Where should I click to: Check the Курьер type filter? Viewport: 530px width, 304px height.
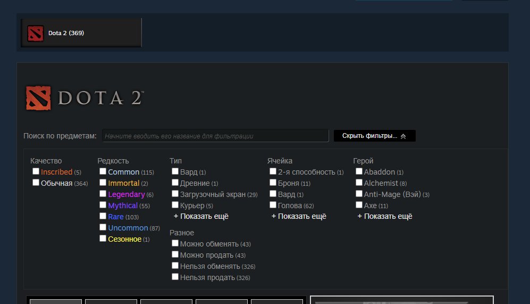[175, 205]
